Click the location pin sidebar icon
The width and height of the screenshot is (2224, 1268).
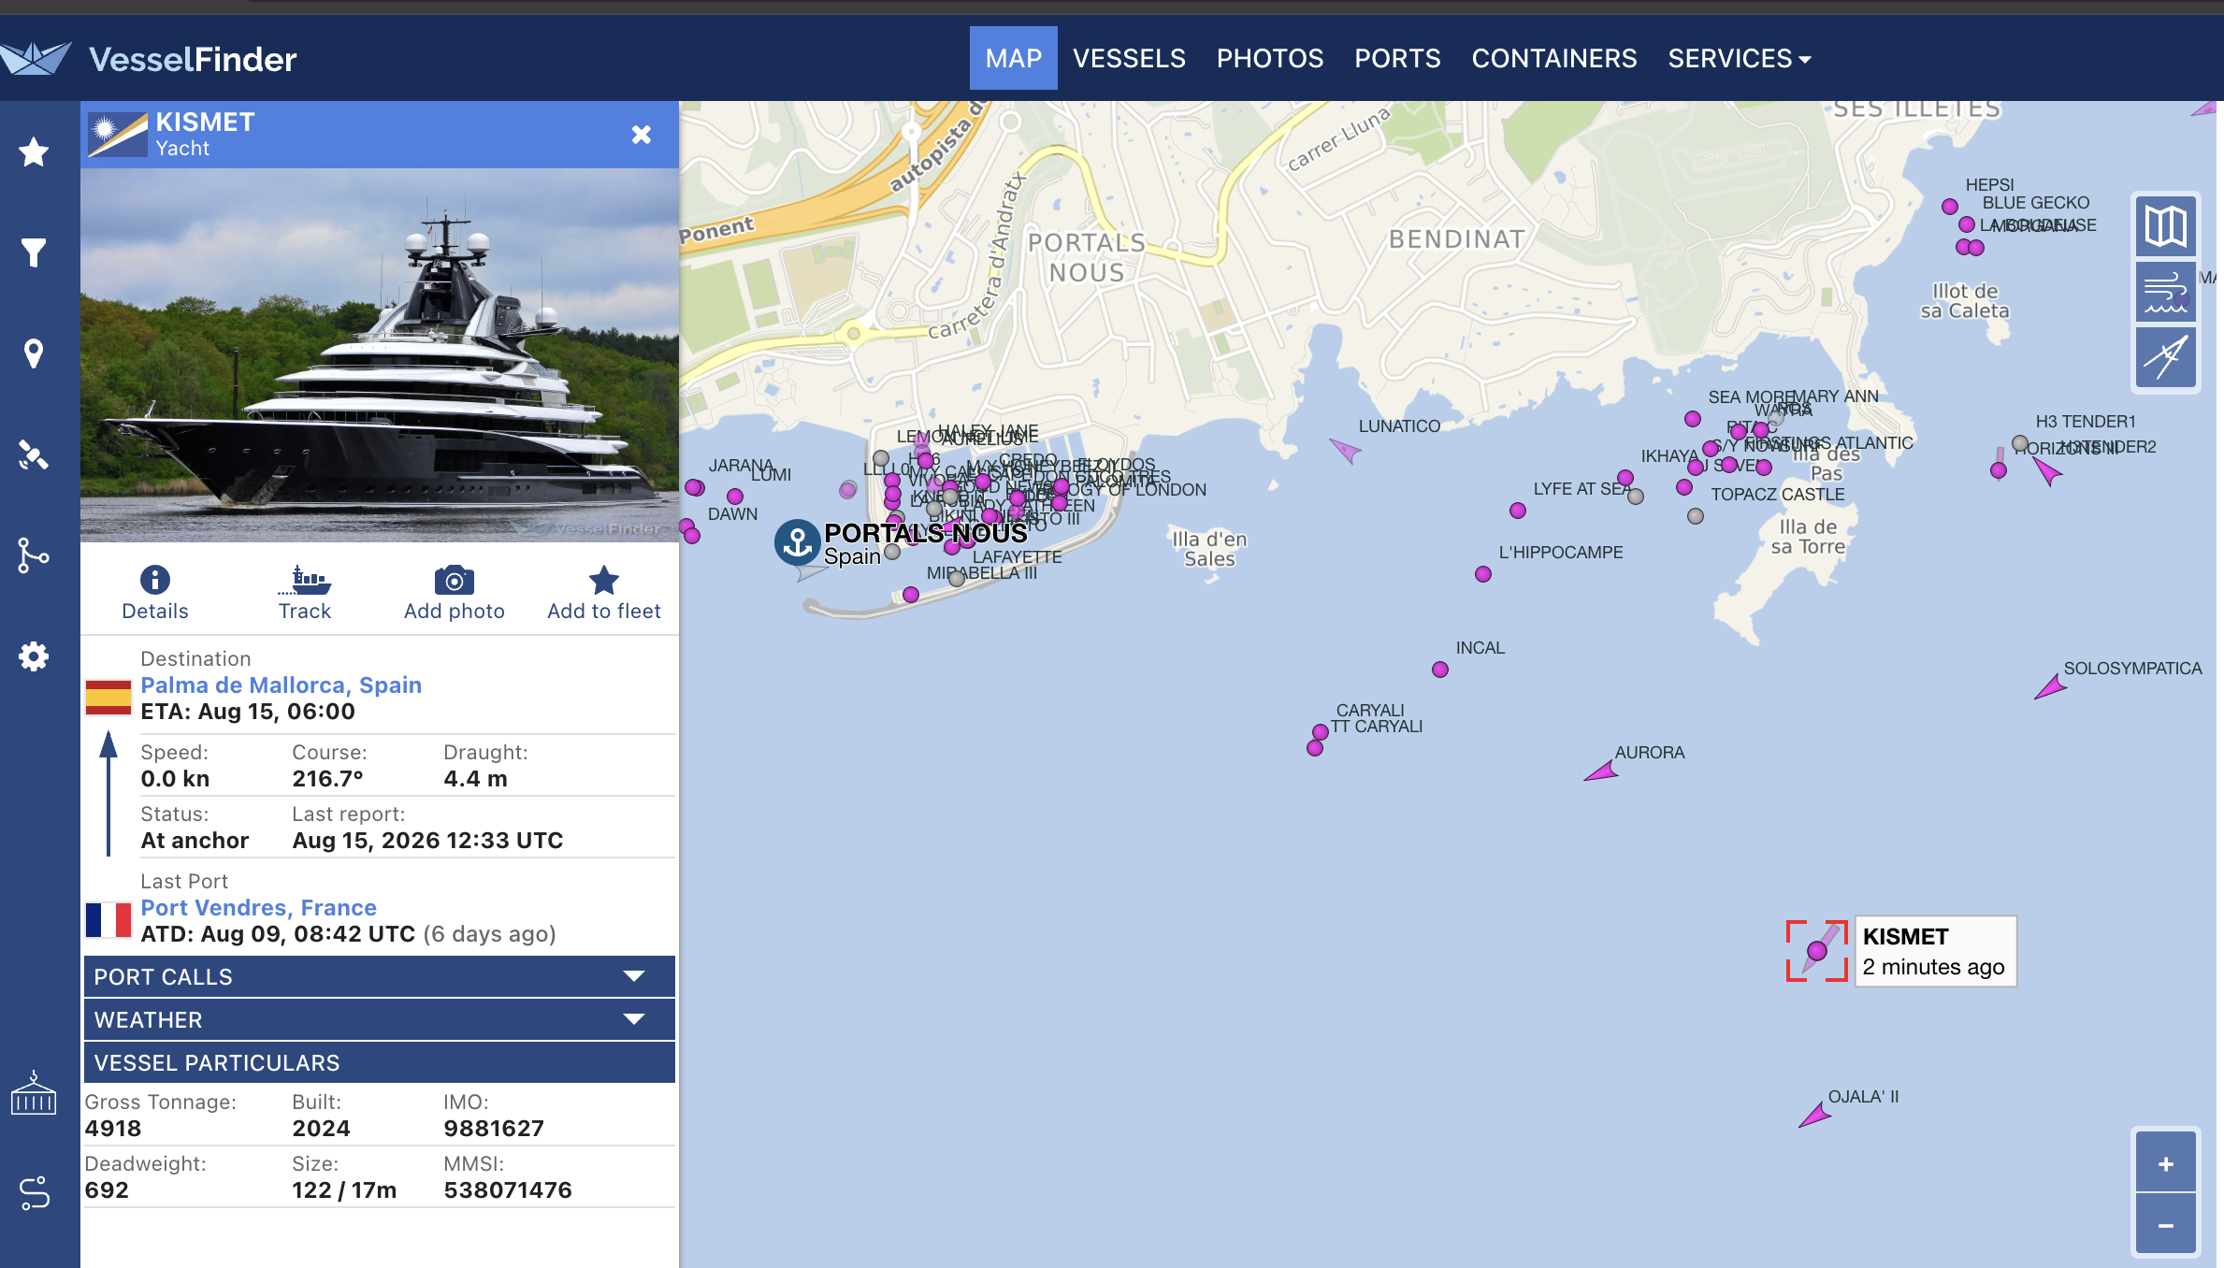[x=34, y=353]
